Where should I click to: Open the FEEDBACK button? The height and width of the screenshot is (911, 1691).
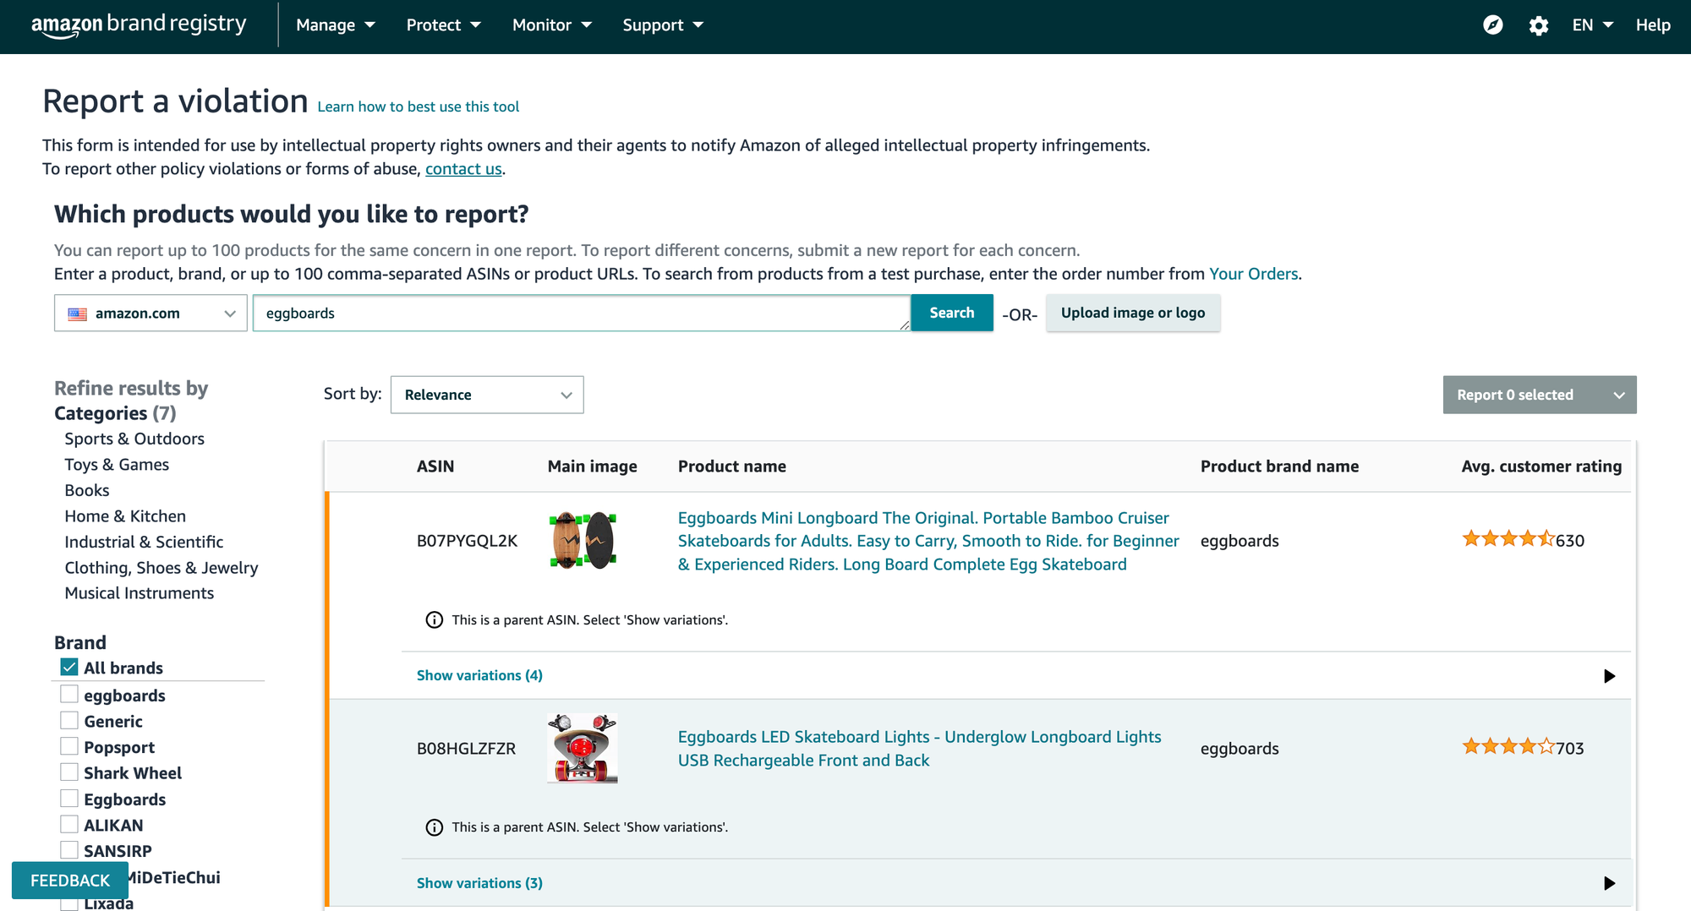(70, 881)
